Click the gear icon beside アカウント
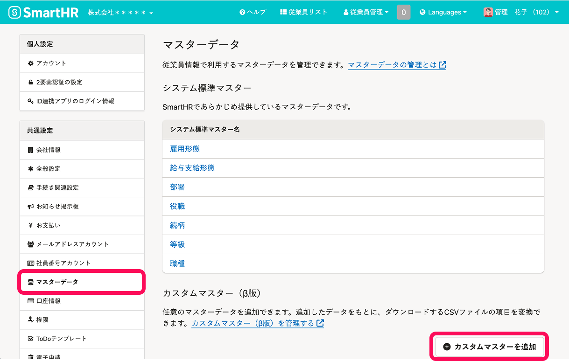 [31, 63]
